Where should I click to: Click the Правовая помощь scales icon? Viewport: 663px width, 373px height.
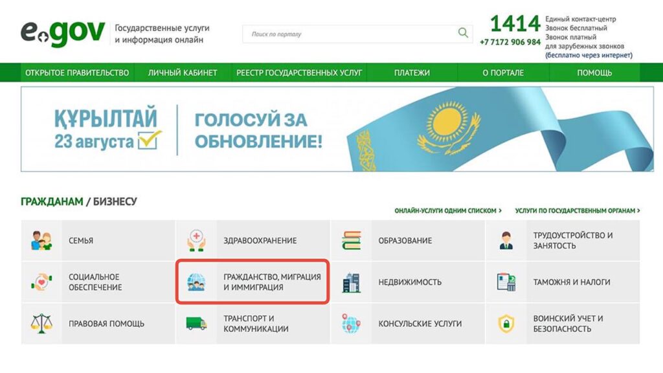pos(41,324)
